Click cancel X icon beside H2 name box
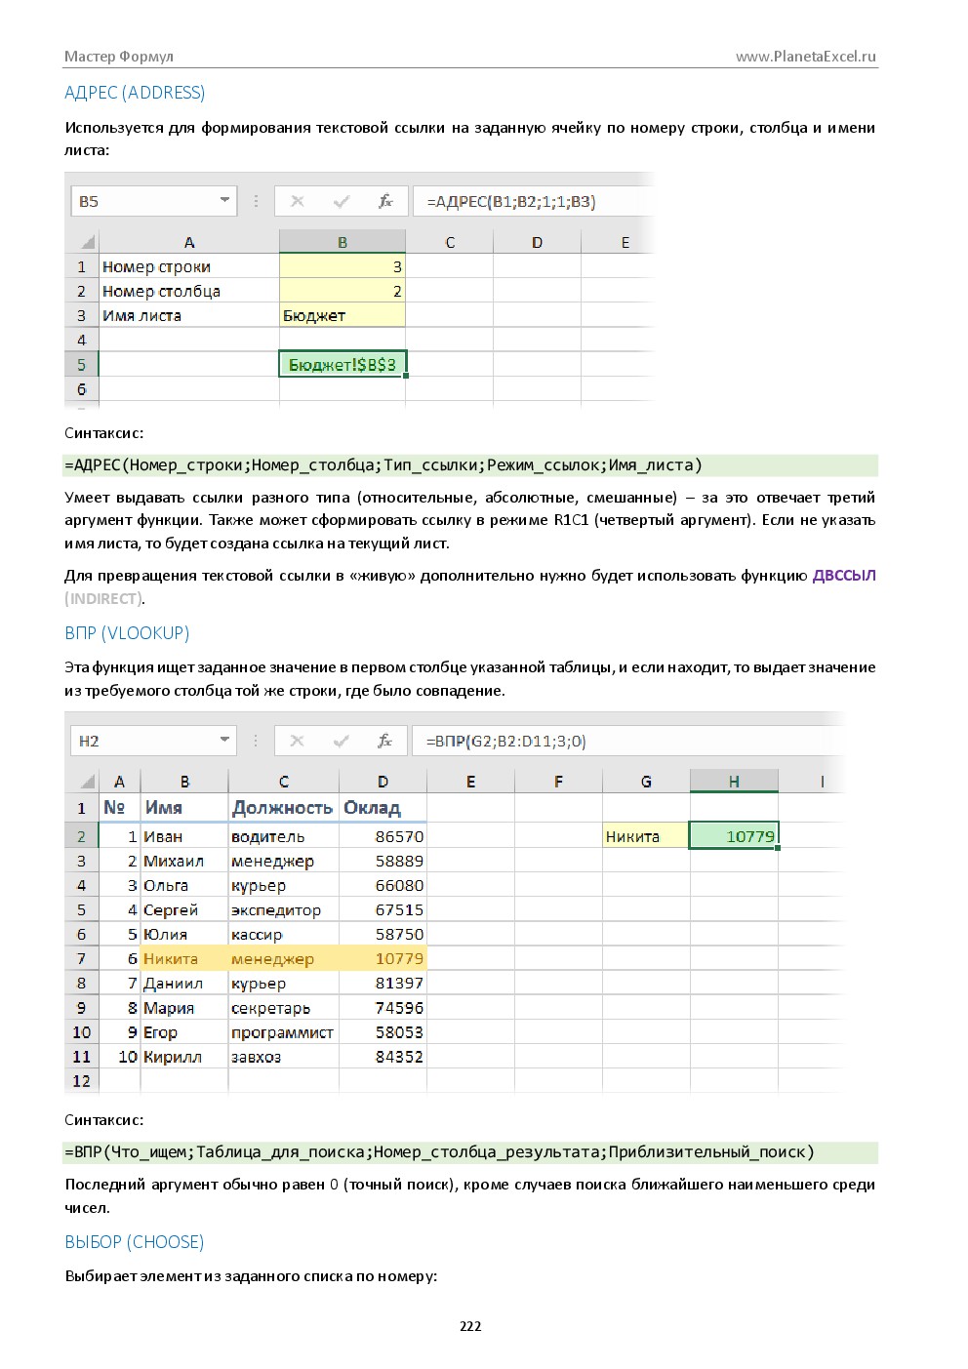 click(x=298, y=741)
